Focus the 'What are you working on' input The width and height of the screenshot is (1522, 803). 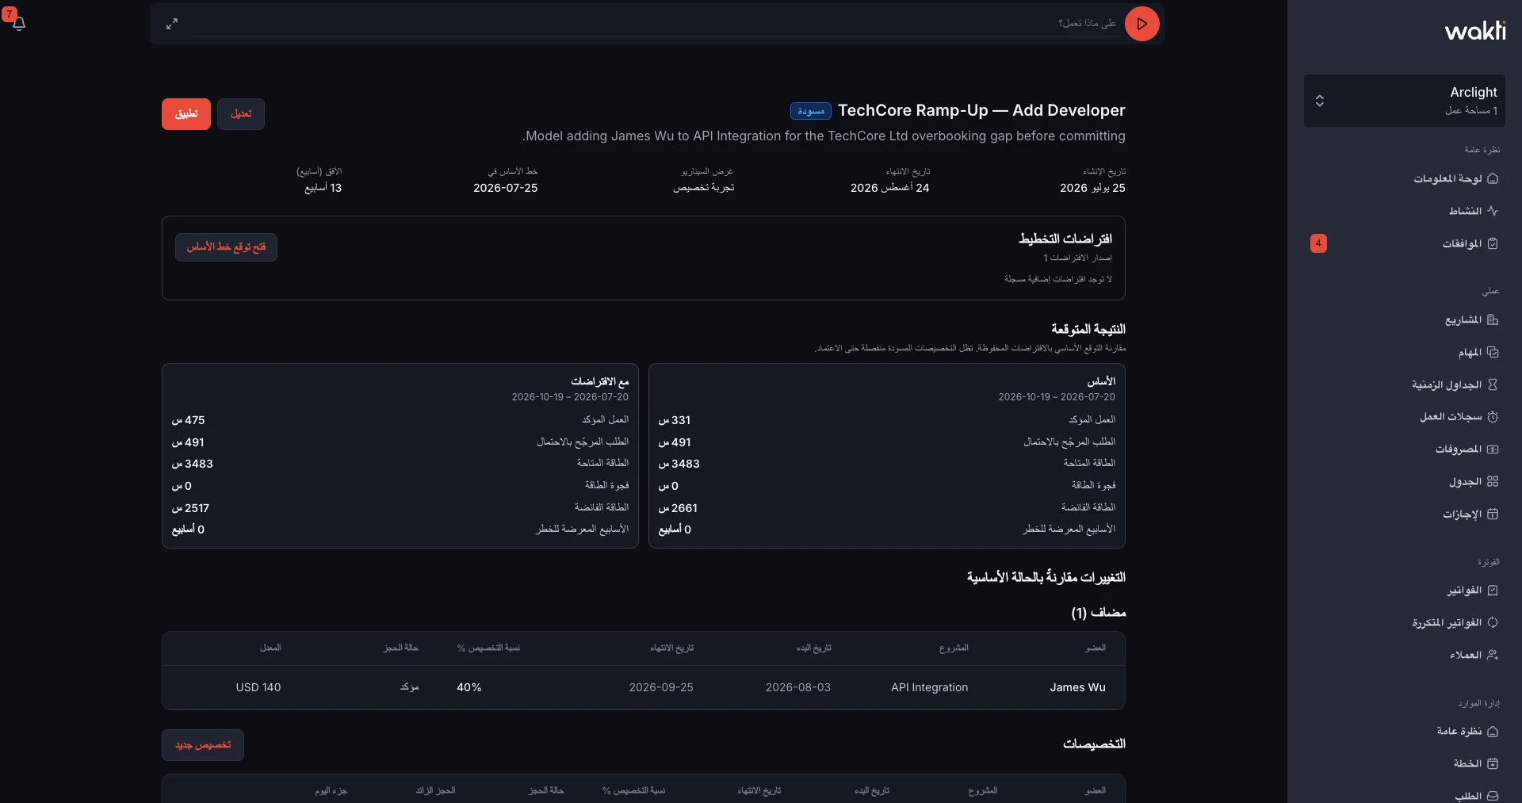pos(655,24)
